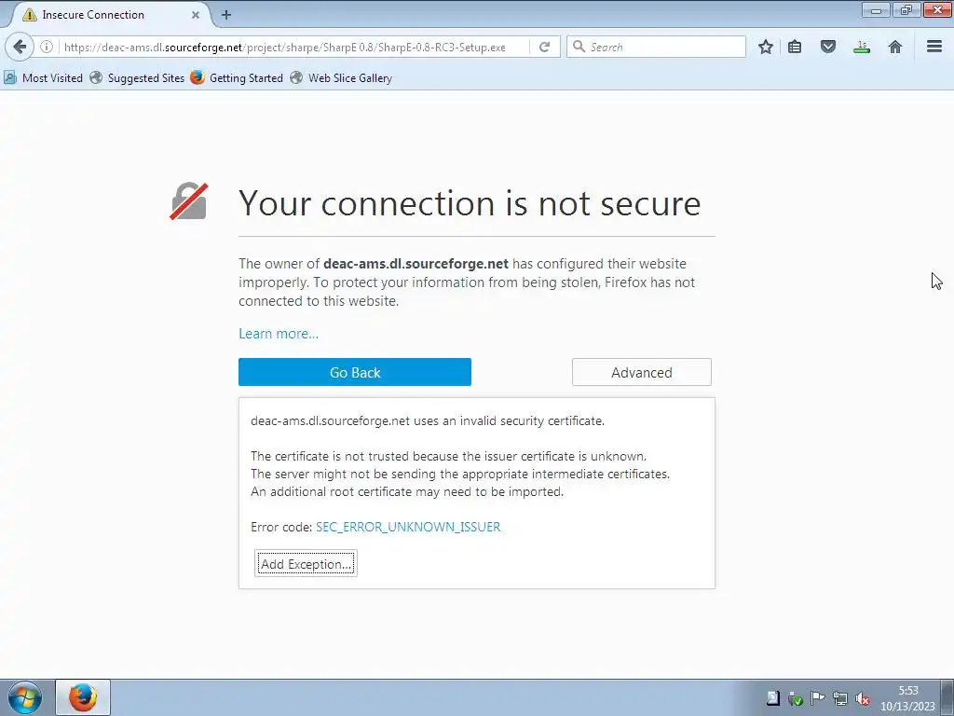
Task: Open downloads arrow icon
Action: (x=862, y=47)
